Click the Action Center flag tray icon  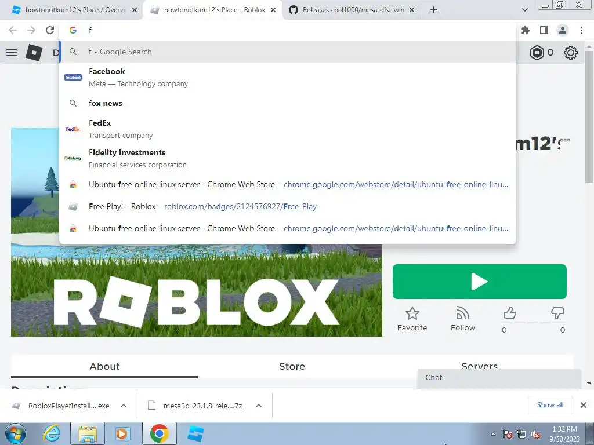click(508, 434)
